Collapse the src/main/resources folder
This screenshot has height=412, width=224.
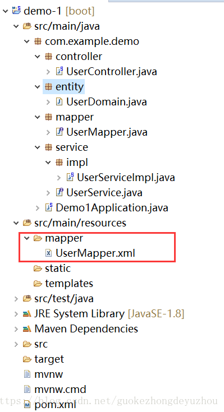point(16,223)
